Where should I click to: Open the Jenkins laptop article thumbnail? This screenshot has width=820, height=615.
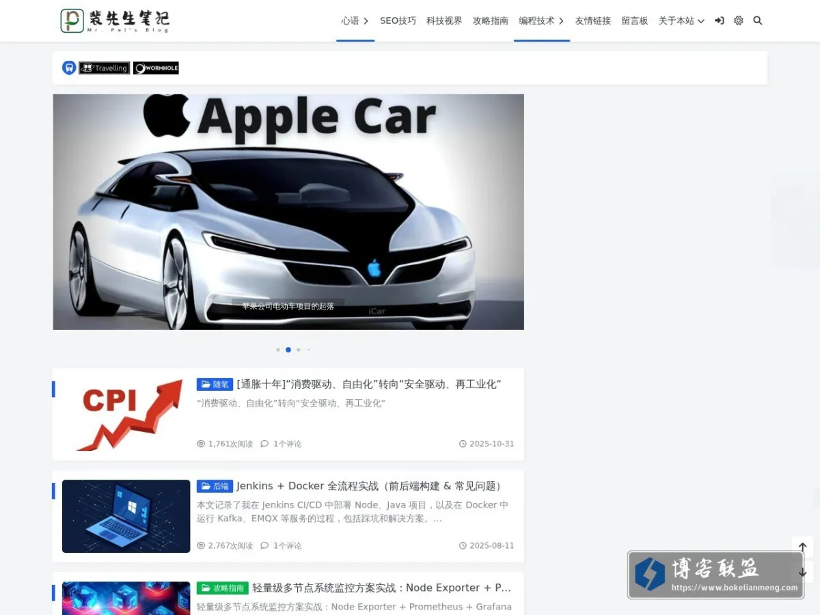[126, 516]
